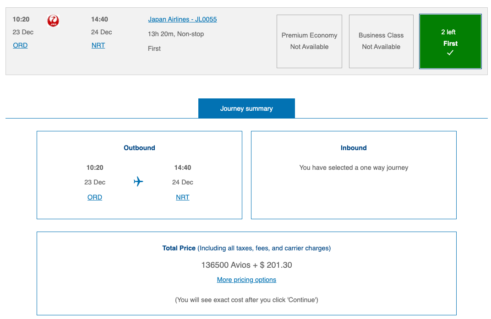Click the Japan Airlines logo
The image size is (491, 319).
(x=53, y=21)
